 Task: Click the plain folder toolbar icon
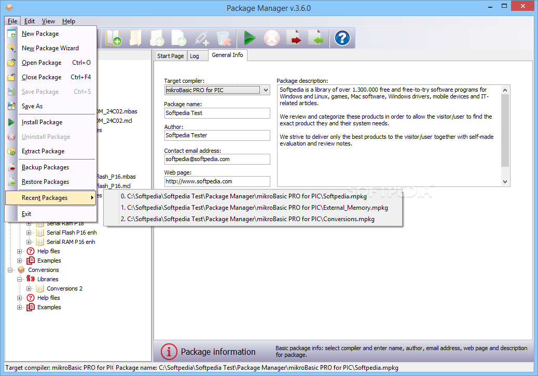[x=136, y=38]
